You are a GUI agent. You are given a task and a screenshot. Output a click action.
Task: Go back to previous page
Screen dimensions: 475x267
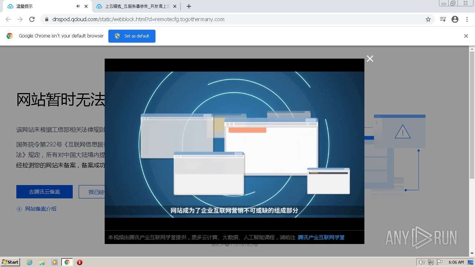[x=8, y=19]
